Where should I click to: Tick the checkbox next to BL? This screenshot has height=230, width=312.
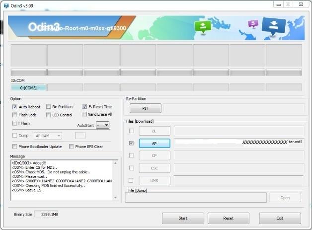pyautogui.click(x=131, y=131)
